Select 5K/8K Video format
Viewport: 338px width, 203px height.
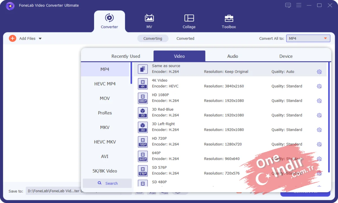click(x=105, y=171)
